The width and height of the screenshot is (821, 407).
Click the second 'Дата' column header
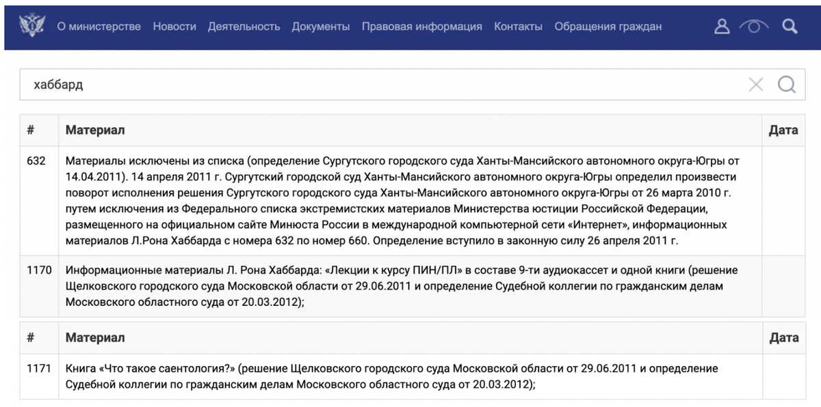pos(783,337)
